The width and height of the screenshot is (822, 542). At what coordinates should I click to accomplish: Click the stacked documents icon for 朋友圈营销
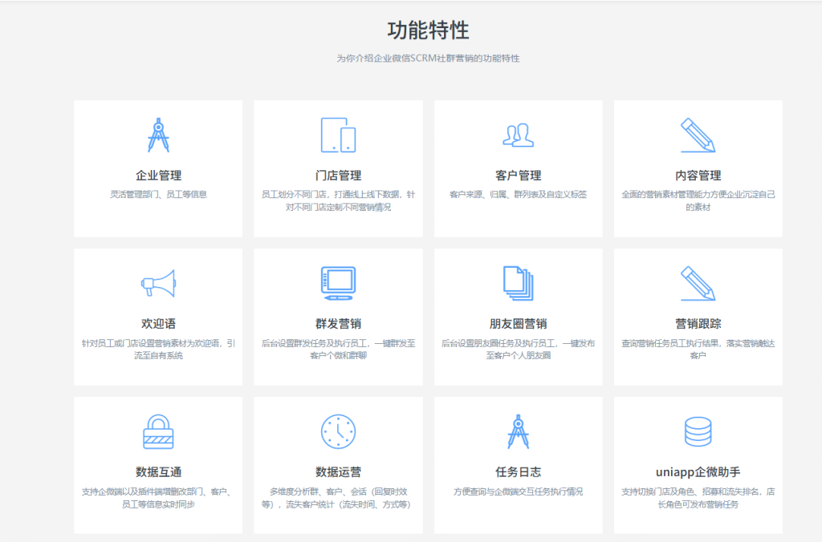(518, 283)
